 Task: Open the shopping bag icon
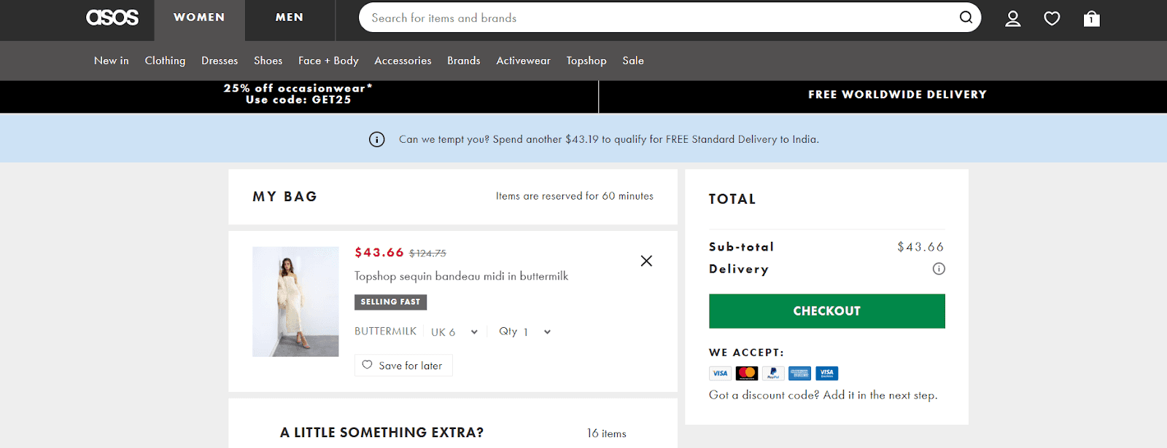(1091, 18)
